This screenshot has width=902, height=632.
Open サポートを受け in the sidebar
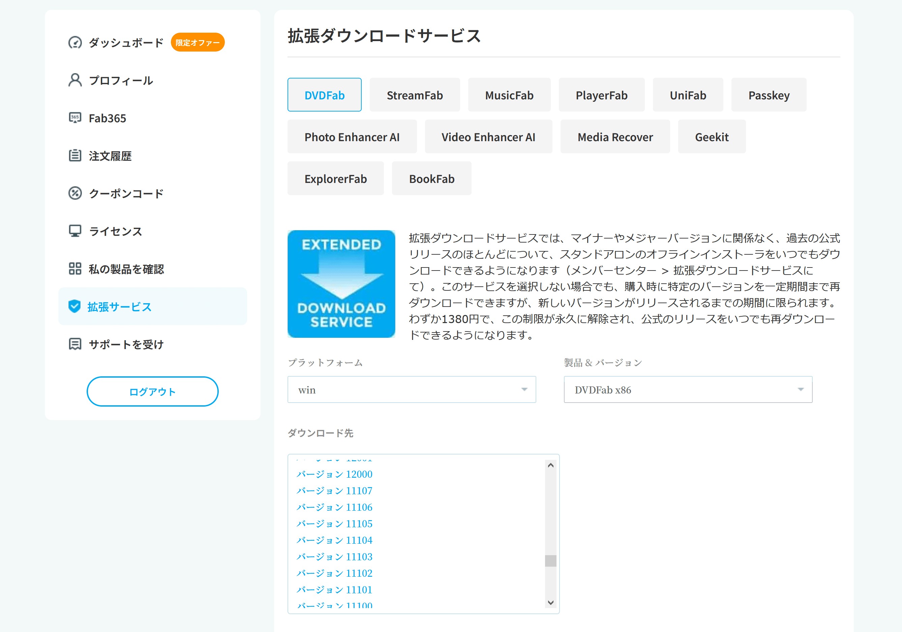coord(126,344)
